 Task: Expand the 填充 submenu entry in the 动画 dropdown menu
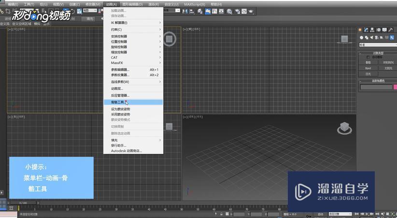point(133,140)
